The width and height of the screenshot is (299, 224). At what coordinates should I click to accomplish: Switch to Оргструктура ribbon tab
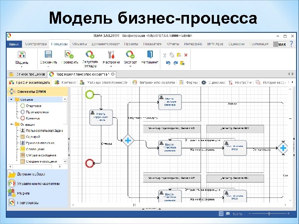(36, 44)
